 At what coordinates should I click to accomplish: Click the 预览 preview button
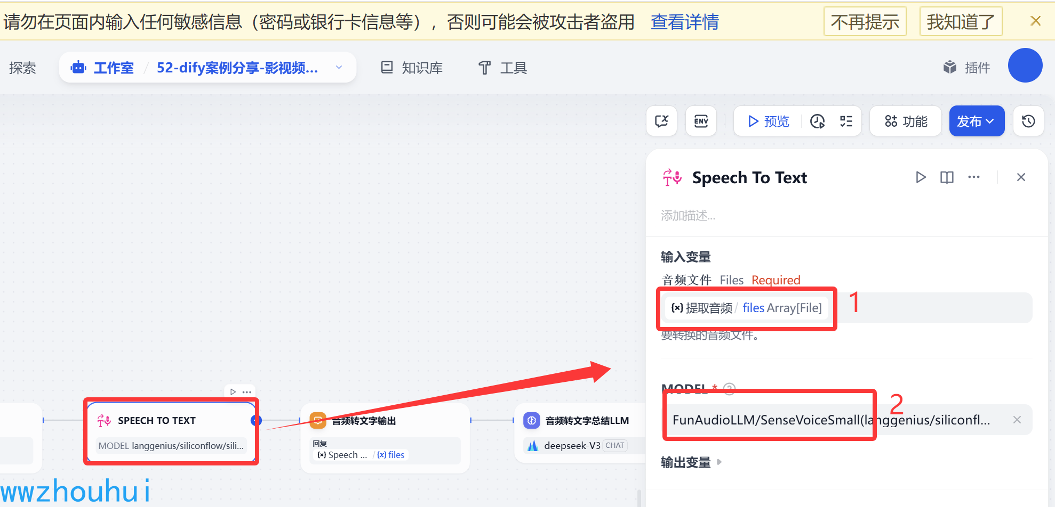pyautogui.click(x=768, y=121)
